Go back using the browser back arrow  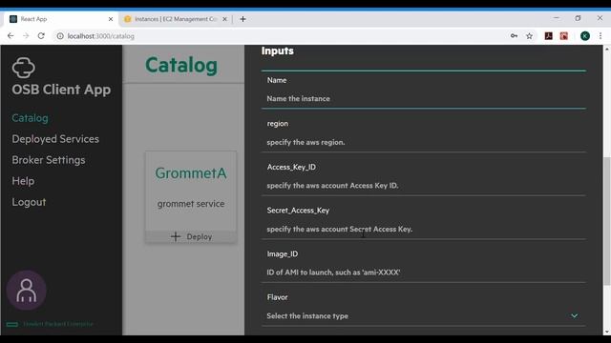click(11, 36)
